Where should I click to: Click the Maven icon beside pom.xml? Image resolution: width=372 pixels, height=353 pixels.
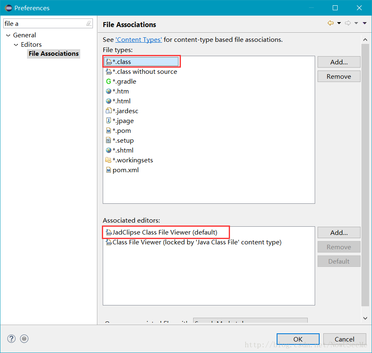(108, 170)
